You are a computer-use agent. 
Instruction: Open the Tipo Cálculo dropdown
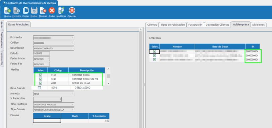(x=72, y=110)
